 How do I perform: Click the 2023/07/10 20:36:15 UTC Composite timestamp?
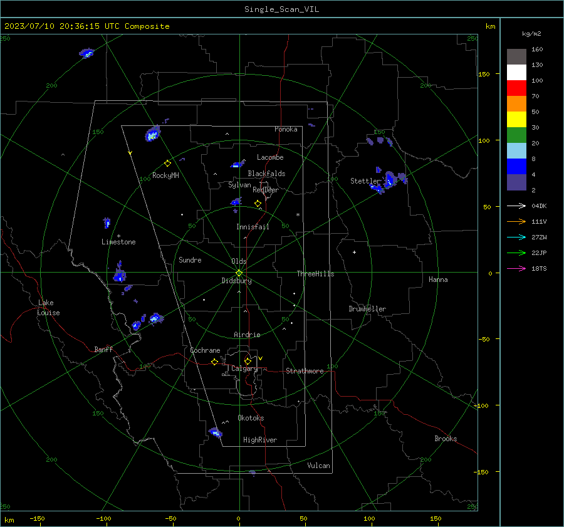(86, 26)
